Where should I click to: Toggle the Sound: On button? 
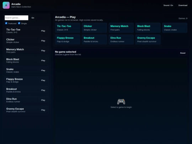tap(168, 5)
